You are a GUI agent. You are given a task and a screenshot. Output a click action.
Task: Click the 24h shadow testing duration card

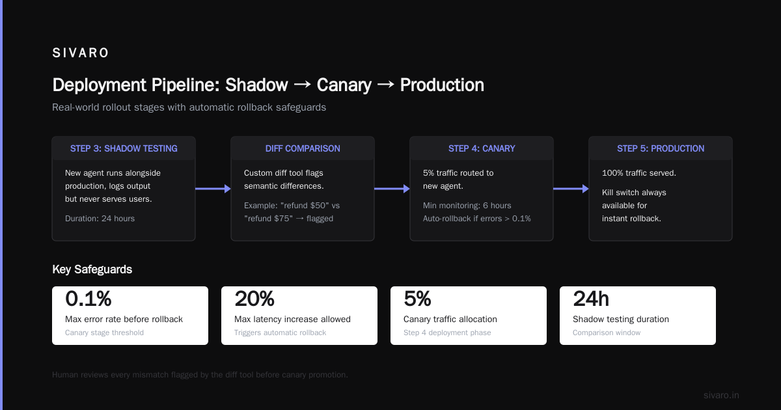coord(638,316)
